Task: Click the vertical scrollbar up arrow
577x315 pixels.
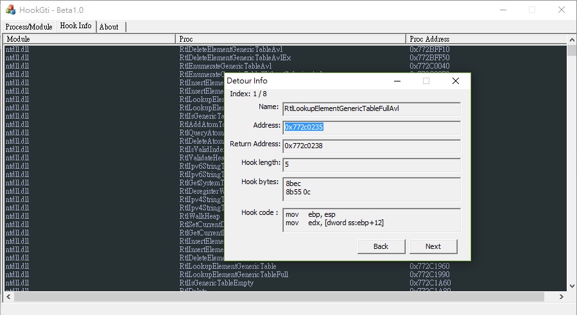Action: pos(571,39)
